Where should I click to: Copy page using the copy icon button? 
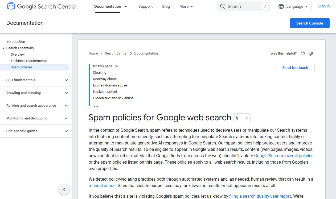[238, 118]
